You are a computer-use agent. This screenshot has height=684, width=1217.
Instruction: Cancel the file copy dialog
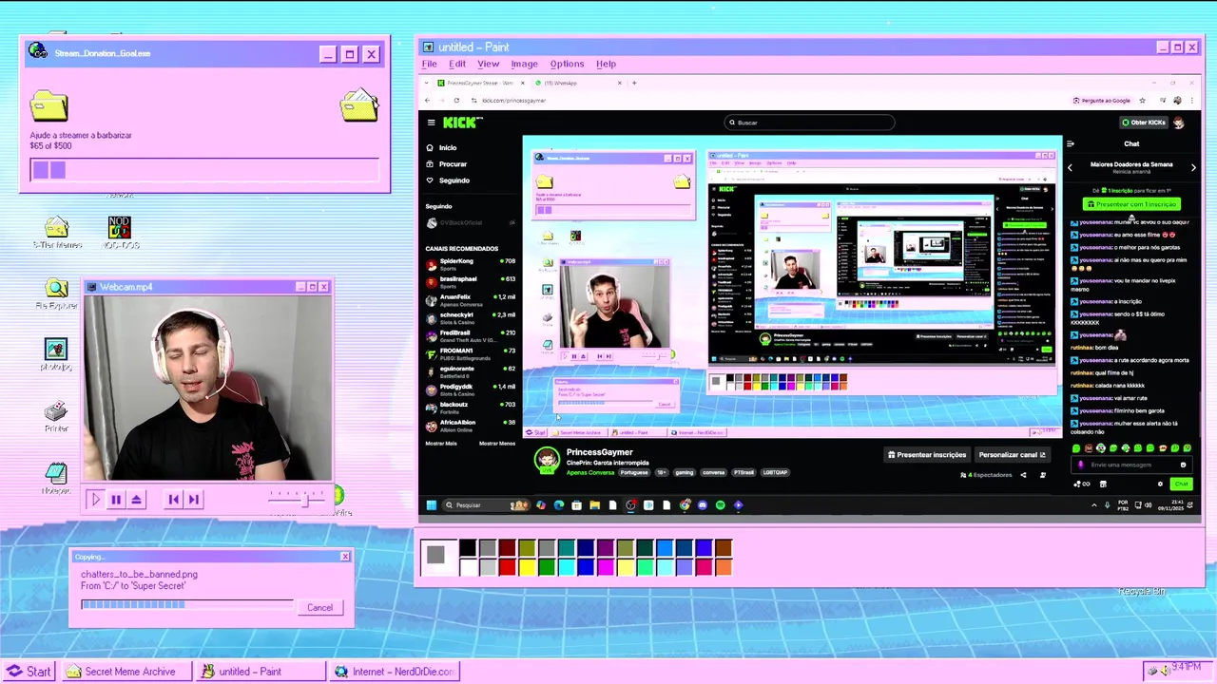click(x=319, y=608)
